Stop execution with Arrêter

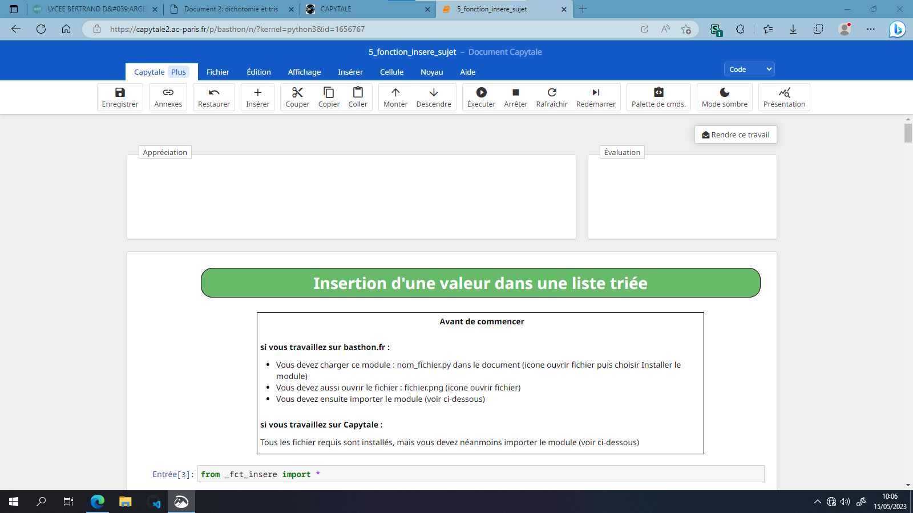click(x=515, y=97)
